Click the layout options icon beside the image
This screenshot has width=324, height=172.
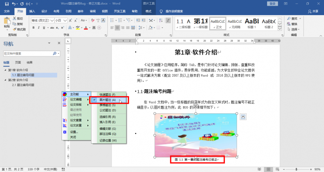click(x=243, y=116)
